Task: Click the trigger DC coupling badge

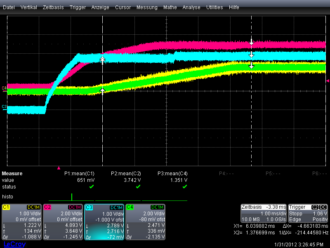Action: (x=323, y=207)
